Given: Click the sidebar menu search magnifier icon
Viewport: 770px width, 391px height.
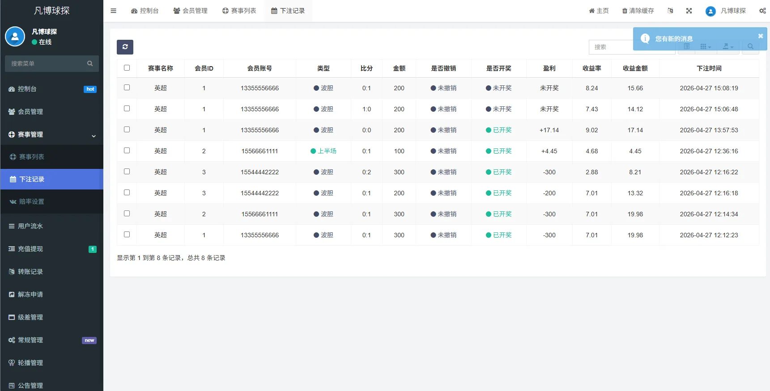Looking at the screenshot, I should click(x=90, y=63).
